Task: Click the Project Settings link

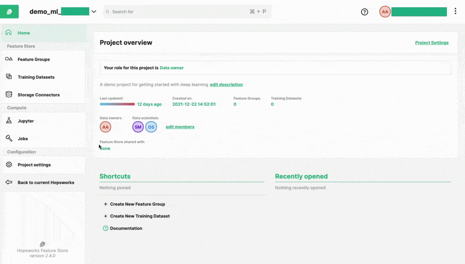Action: (432, 43)
